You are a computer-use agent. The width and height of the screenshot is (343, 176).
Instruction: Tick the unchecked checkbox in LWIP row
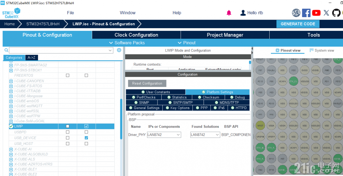click(x=68, y=126)
